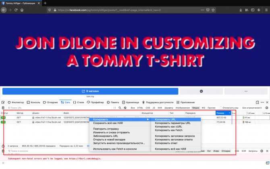Go back using the browser back arrow
The height and width of the screenshot is (169, 270).
click(x=4, y=10)
